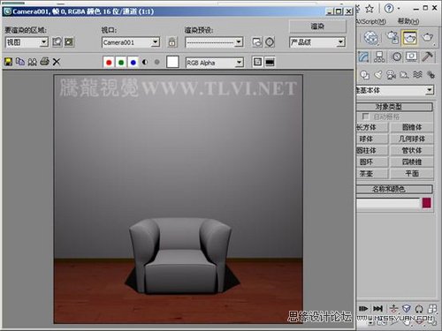This screenshot has width=442, height=331.
Task: Clone the rendered frame window with the binoculars icon
Action: click(x=32, y=62)
